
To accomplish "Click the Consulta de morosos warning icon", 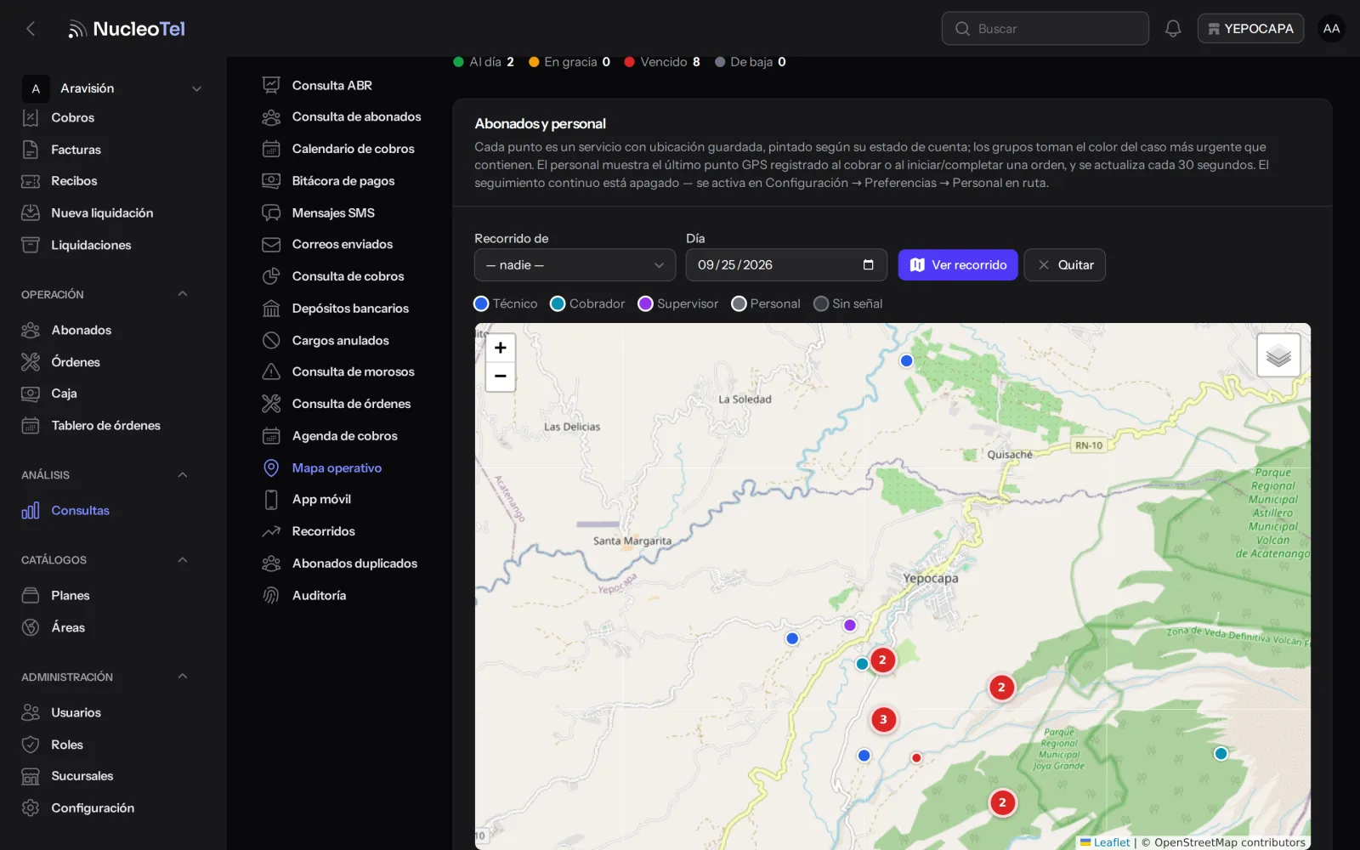I will tap(271, 371).
